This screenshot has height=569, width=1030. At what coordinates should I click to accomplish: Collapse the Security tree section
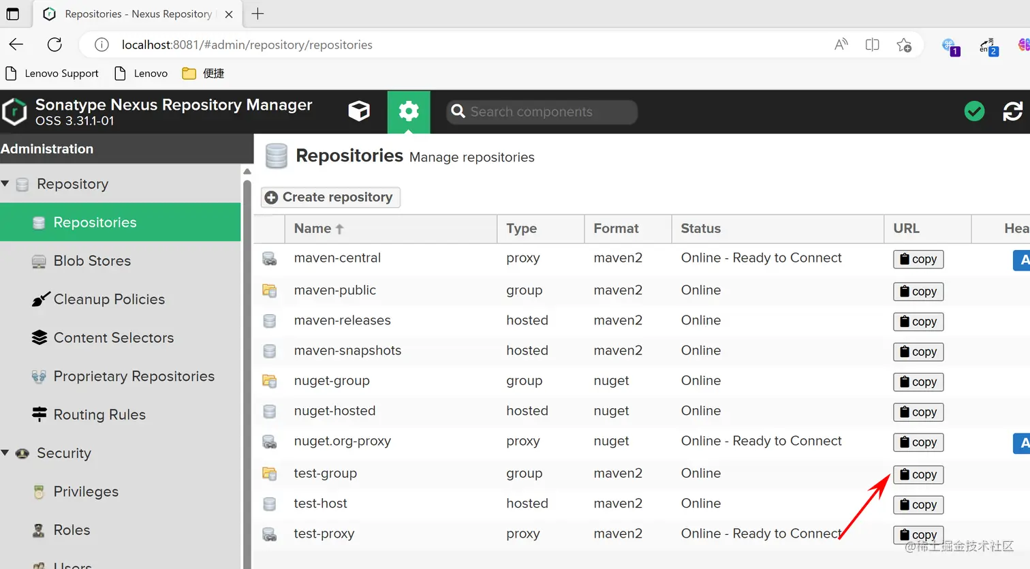point(5,452)
